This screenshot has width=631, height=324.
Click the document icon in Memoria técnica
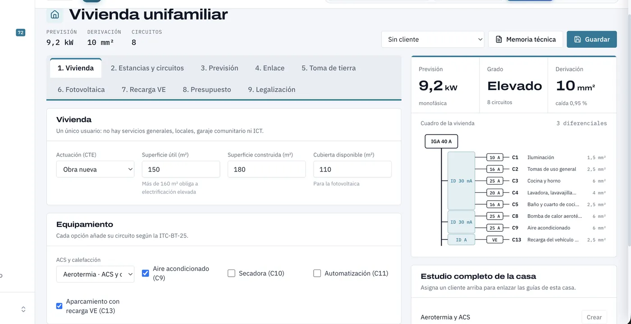[499, 40]
